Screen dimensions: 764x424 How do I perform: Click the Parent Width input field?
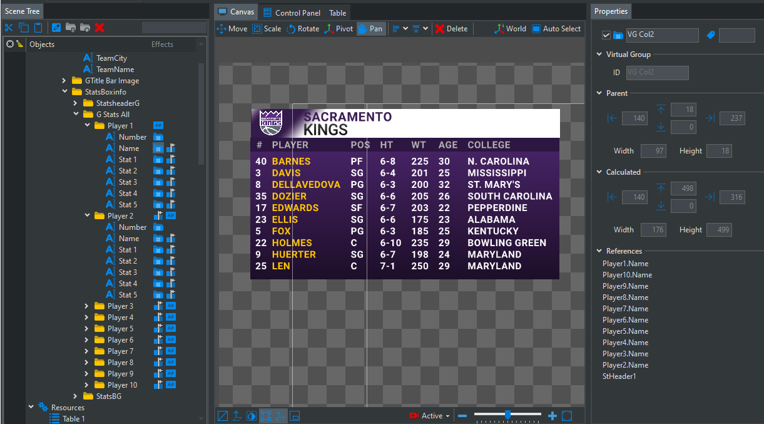pos(653,151)
